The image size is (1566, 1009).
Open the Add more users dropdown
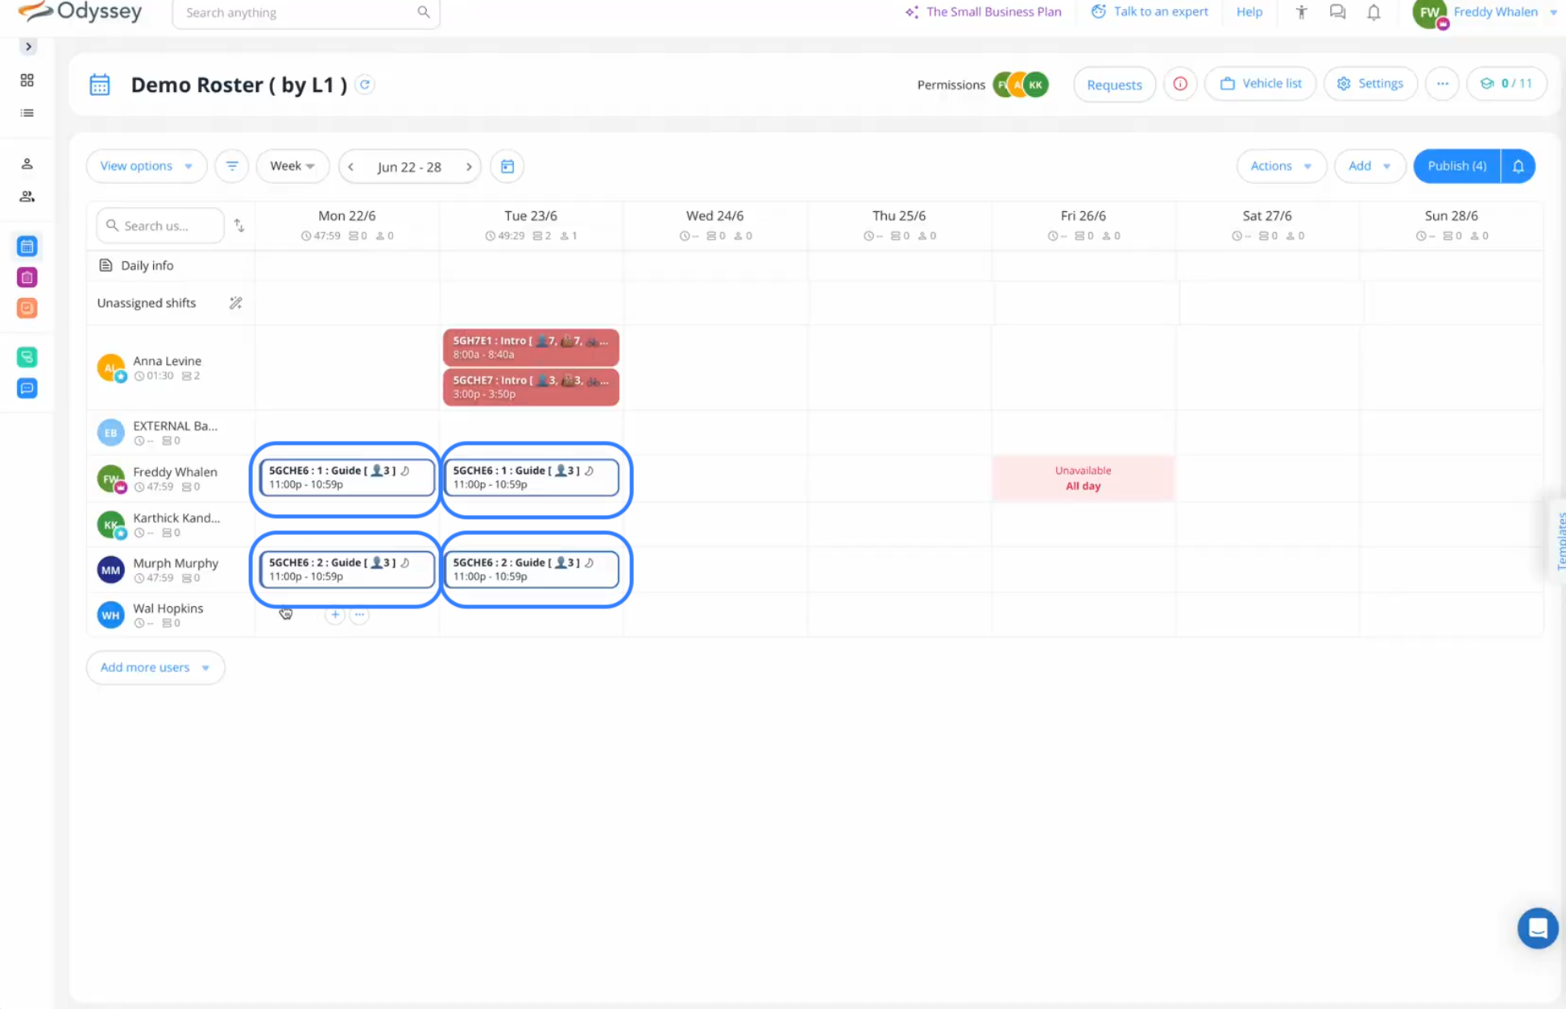[155, 667]
